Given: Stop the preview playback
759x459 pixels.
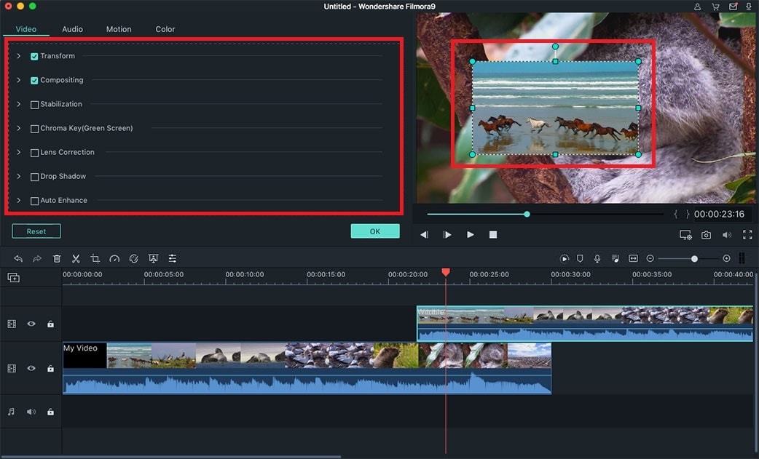Looking at the screenshot, I should pyautogui.click(x=493, y=235).
